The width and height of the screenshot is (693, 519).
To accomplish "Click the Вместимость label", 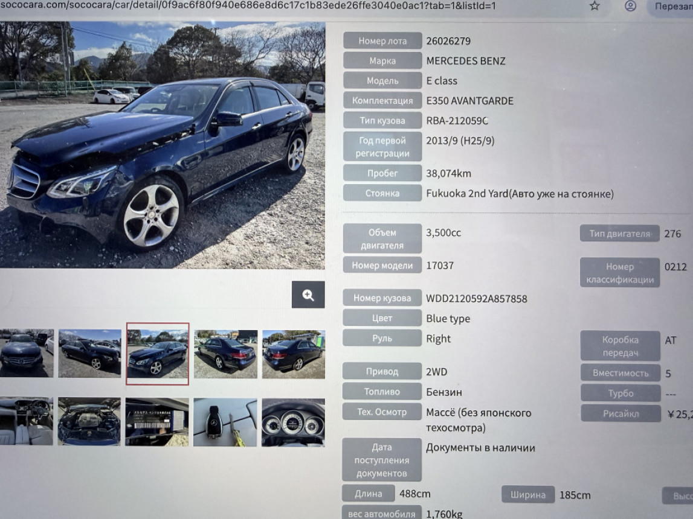I will 620,373.
